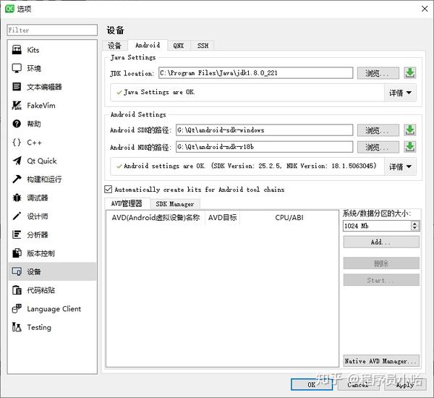
Task: Select the 设计师 pencil icon
Action: pos(17,216)
